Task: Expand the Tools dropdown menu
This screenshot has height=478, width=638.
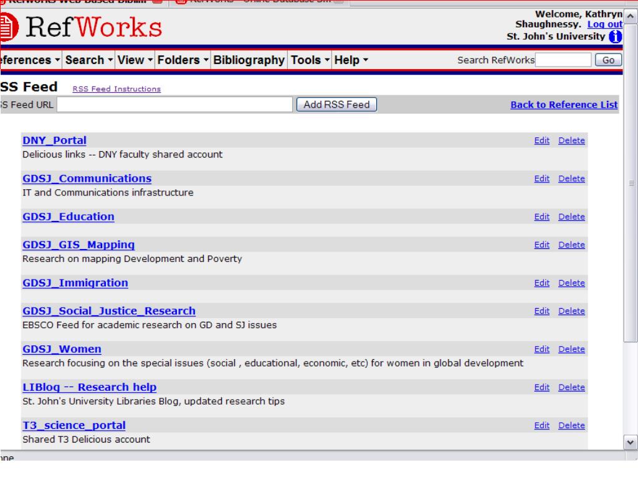Action: (x=310, y=60)
